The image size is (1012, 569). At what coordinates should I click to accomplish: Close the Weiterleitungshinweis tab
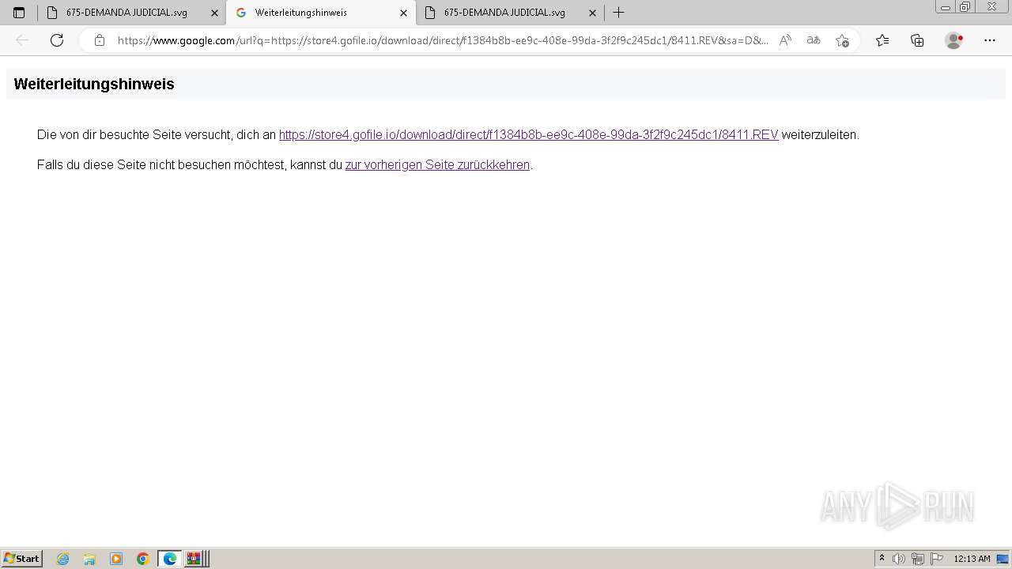[403, 13]
